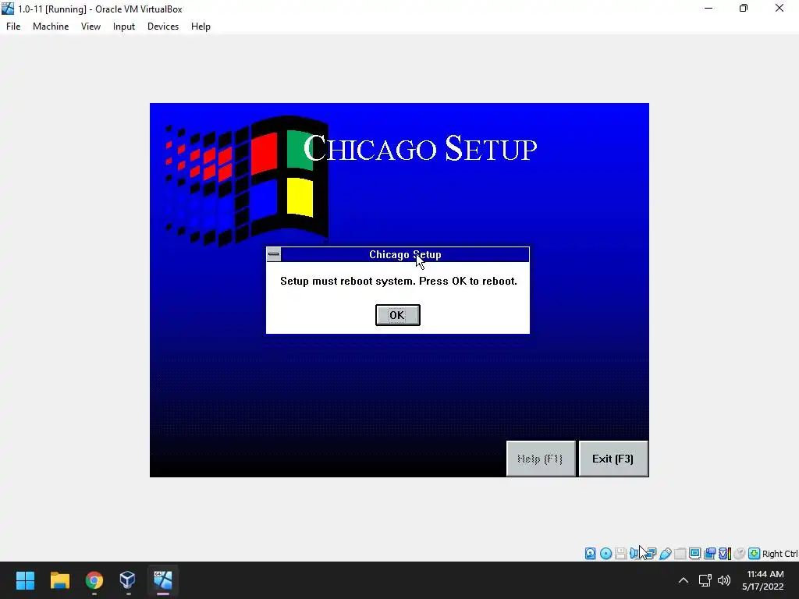Screen dimensions: 799x599
Task: Click the VirtualBox window title bar icon
Action: pyautogui.click(x=8, y=9)
